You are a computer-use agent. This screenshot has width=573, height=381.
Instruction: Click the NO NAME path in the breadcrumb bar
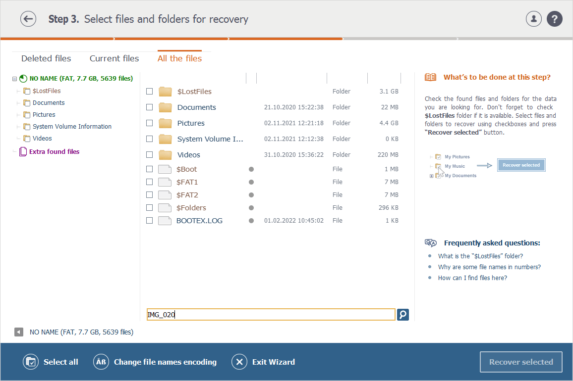[81, 332]
